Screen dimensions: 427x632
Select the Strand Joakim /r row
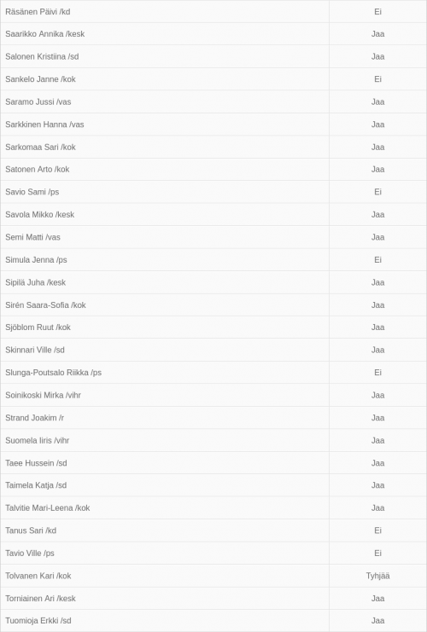[213, 418]
